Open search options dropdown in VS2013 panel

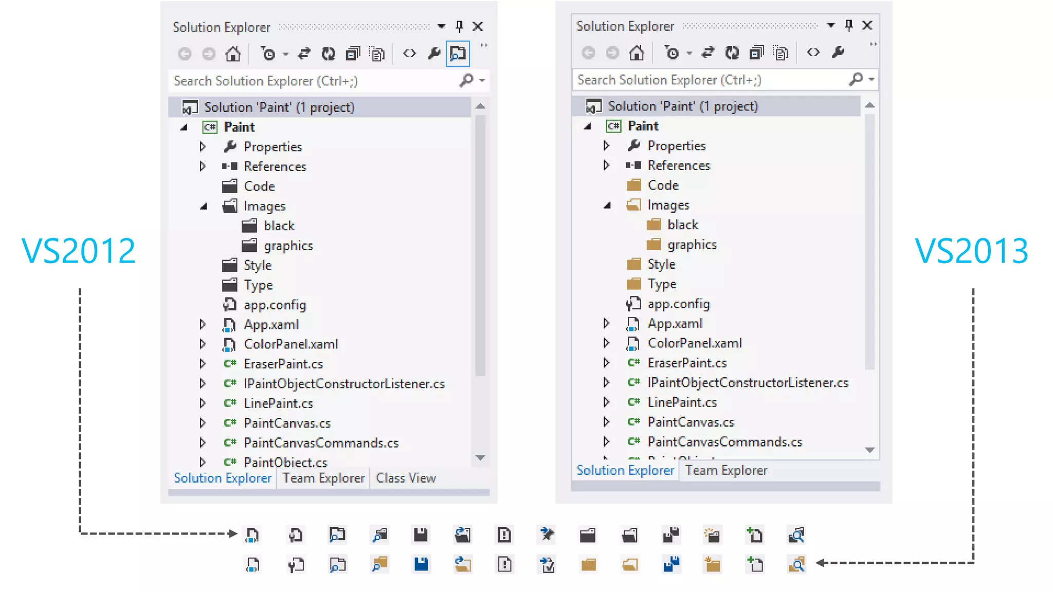pos(872,80)
